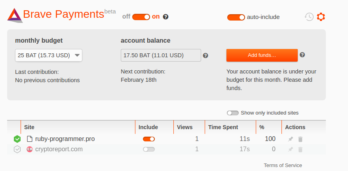Click unverified badge for cryptoreport.com
This screenshot has height=171, width=348.
(17, 149)
